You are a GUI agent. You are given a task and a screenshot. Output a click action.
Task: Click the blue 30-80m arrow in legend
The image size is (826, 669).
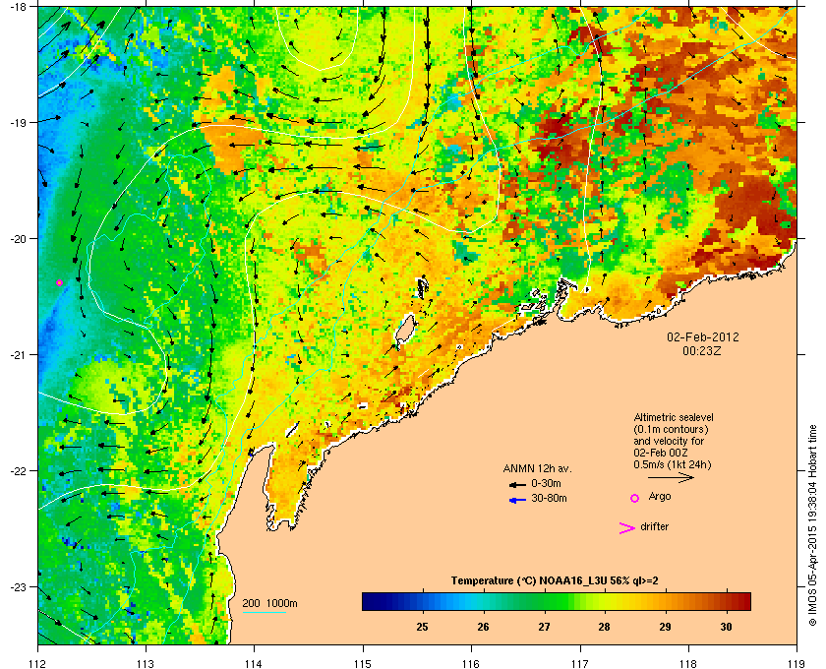(518, 500)
